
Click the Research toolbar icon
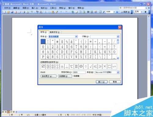[41, 12]
